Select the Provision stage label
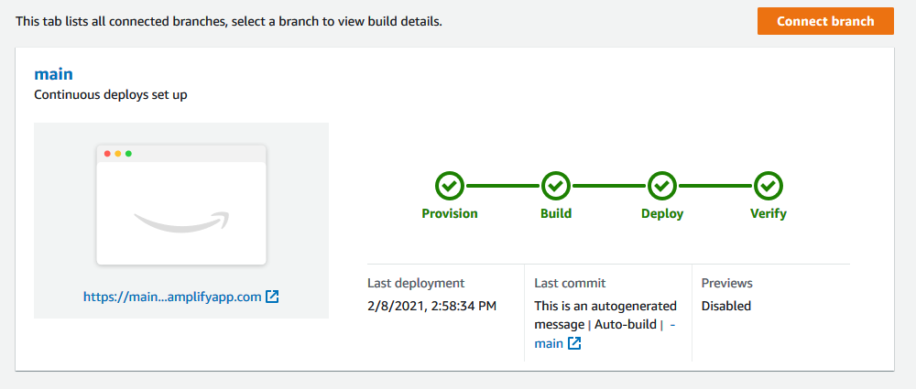This screenshot has width=916, height=389. tap(450, 214)
